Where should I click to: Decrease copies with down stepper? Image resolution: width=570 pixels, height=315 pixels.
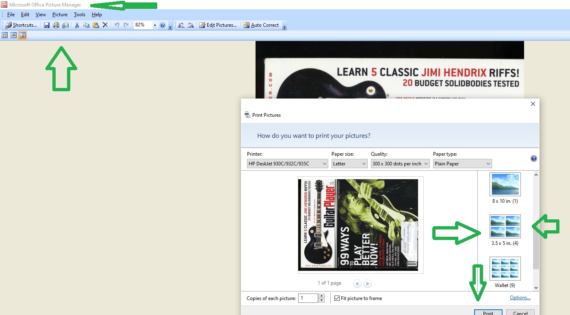pyautogui.click(x=322, y=300)
